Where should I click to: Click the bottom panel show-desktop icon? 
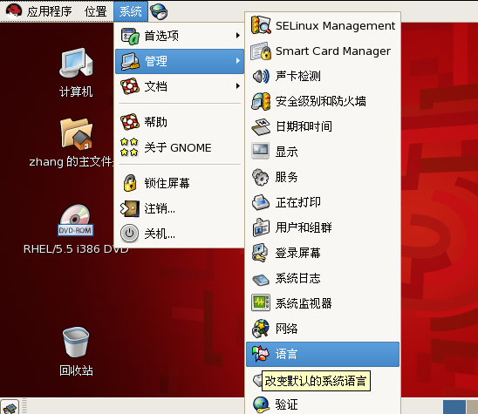coord(10,407)
